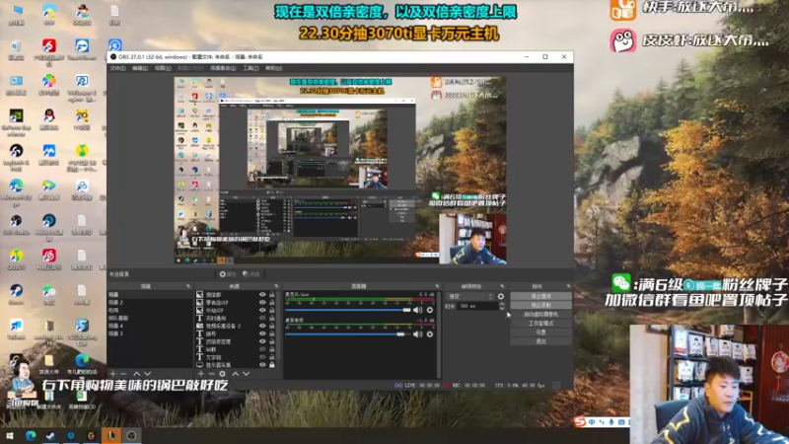Click 停止推流 stop streaming button
789x444 pixels.
[x=540, y=296]
